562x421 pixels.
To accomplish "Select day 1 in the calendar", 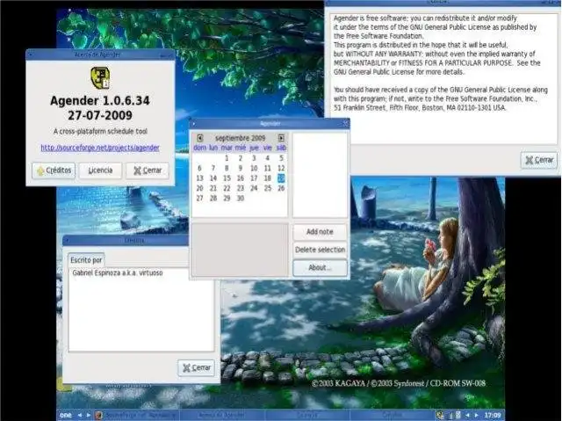I will (x=227, y=158).
